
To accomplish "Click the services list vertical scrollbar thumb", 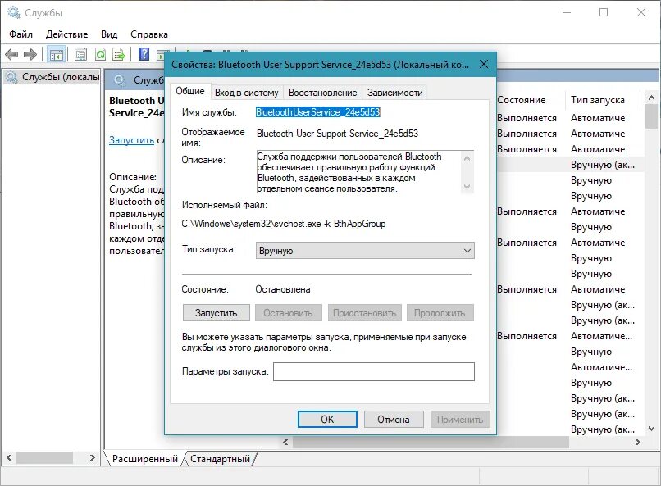I will pyautogui.click(x=651, y=116).
